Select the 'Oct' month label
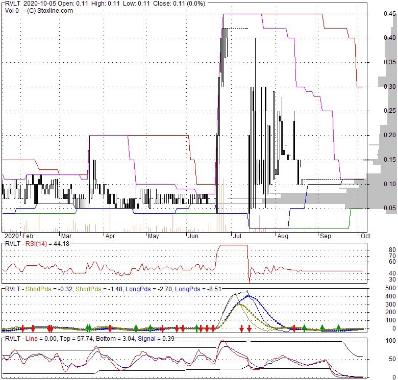 (365, 236)
